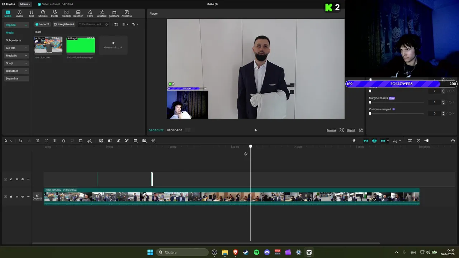Image resolution: width=459 pixels, height=258 pixels.
Task: Click the Înregistrează button
Action: click(64, 24)
